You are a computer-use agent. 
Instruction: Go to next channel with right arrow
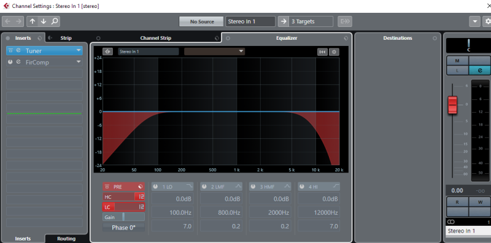click(x=18, y=21)
